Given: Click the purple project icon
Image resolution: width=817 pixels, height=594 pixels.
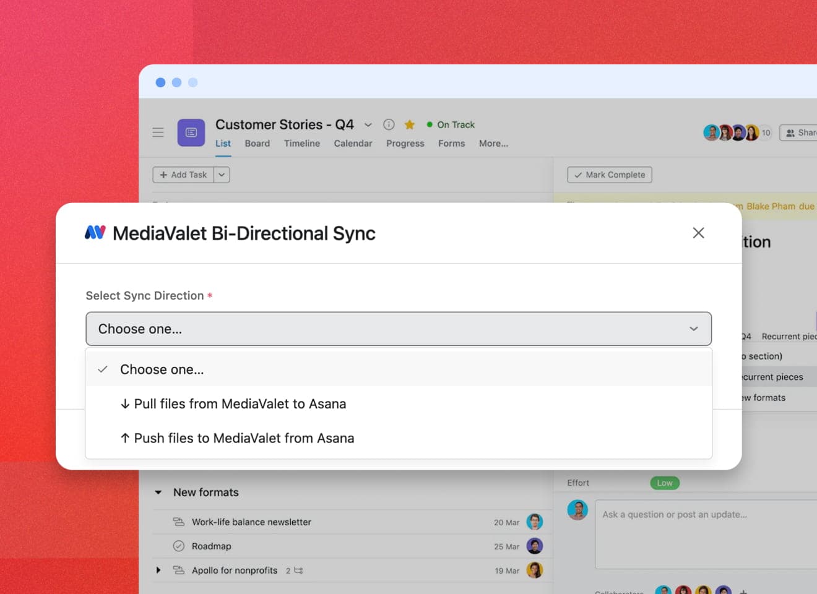Looking at the screenshot, I should point(191,132).
